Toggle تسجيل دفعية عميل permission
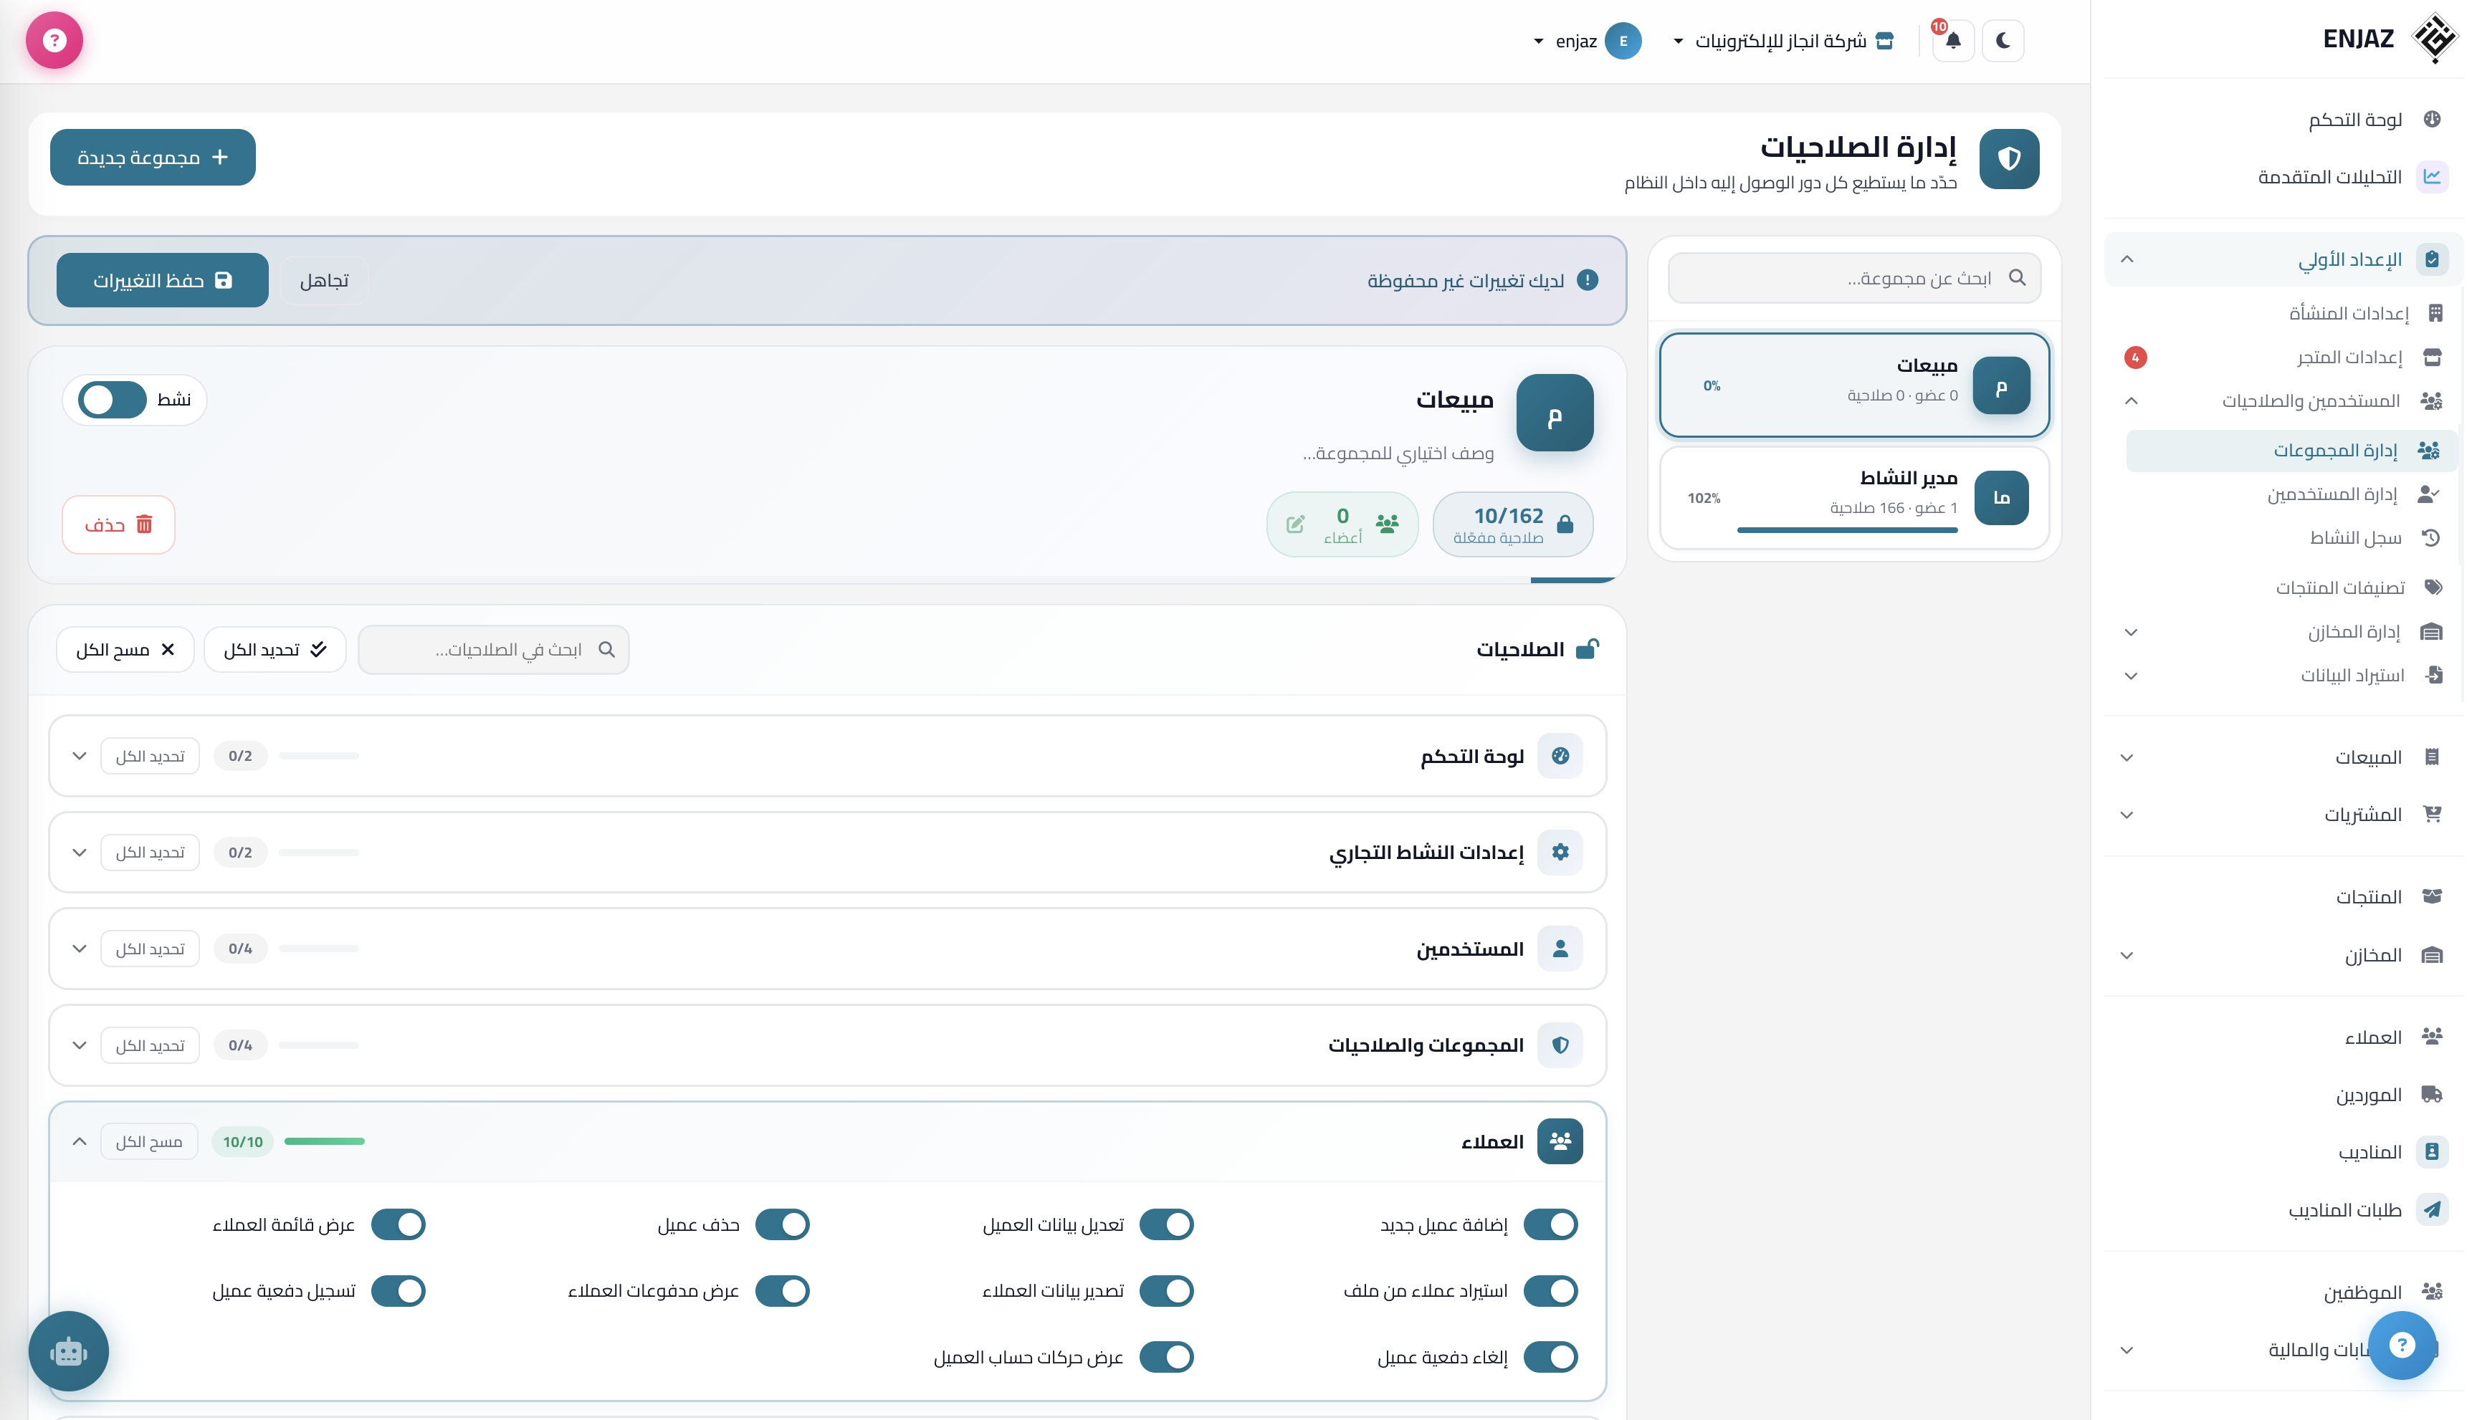2477x1420 pixels. [x=398, y=1290]
